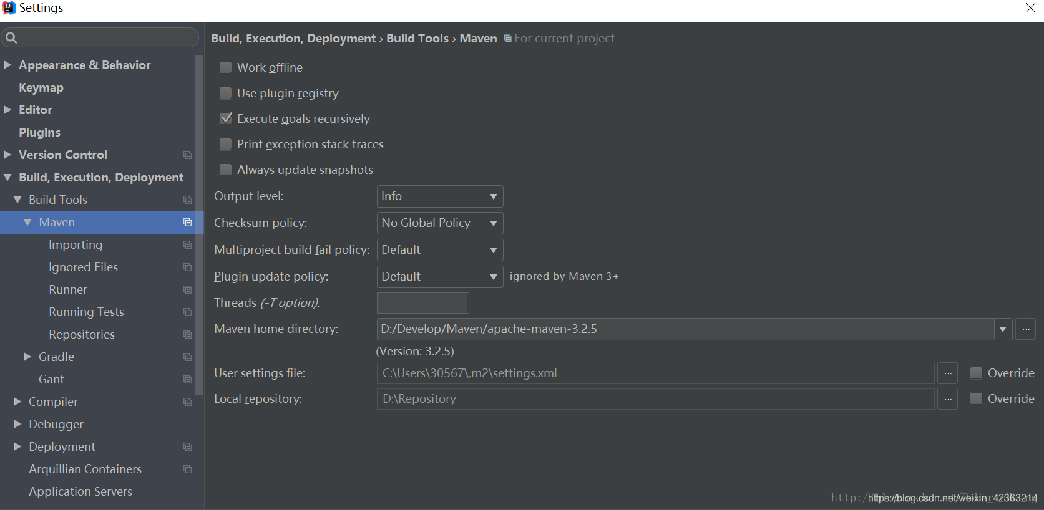Image resolution: width=1044 pixels, height=510 pixels.
Task: Expand the Debugger node
Action: coord(17,424)
